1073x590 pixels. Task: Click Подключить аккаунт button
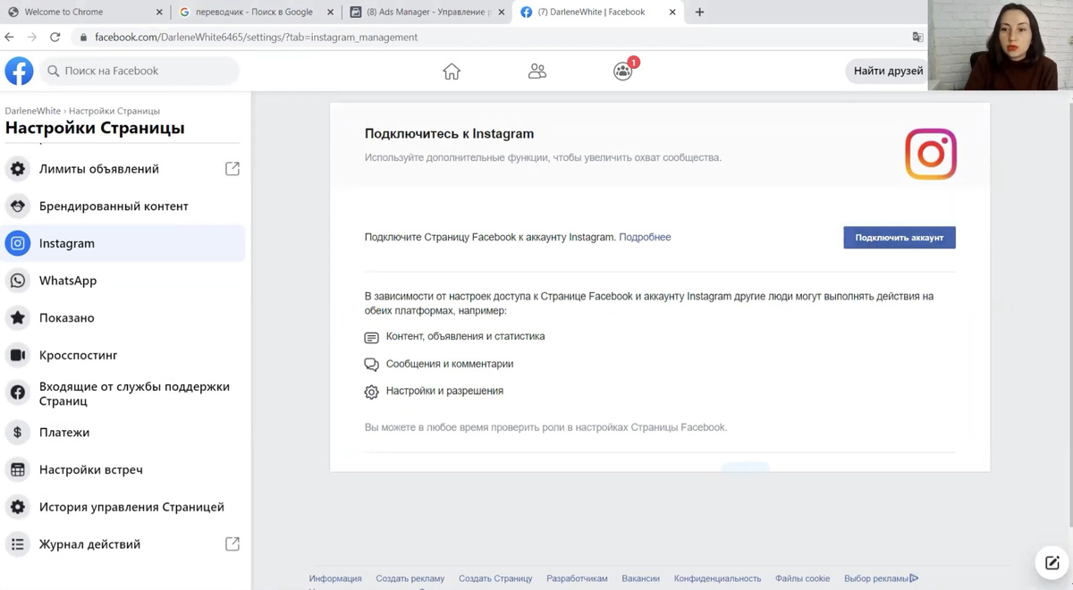900,238
